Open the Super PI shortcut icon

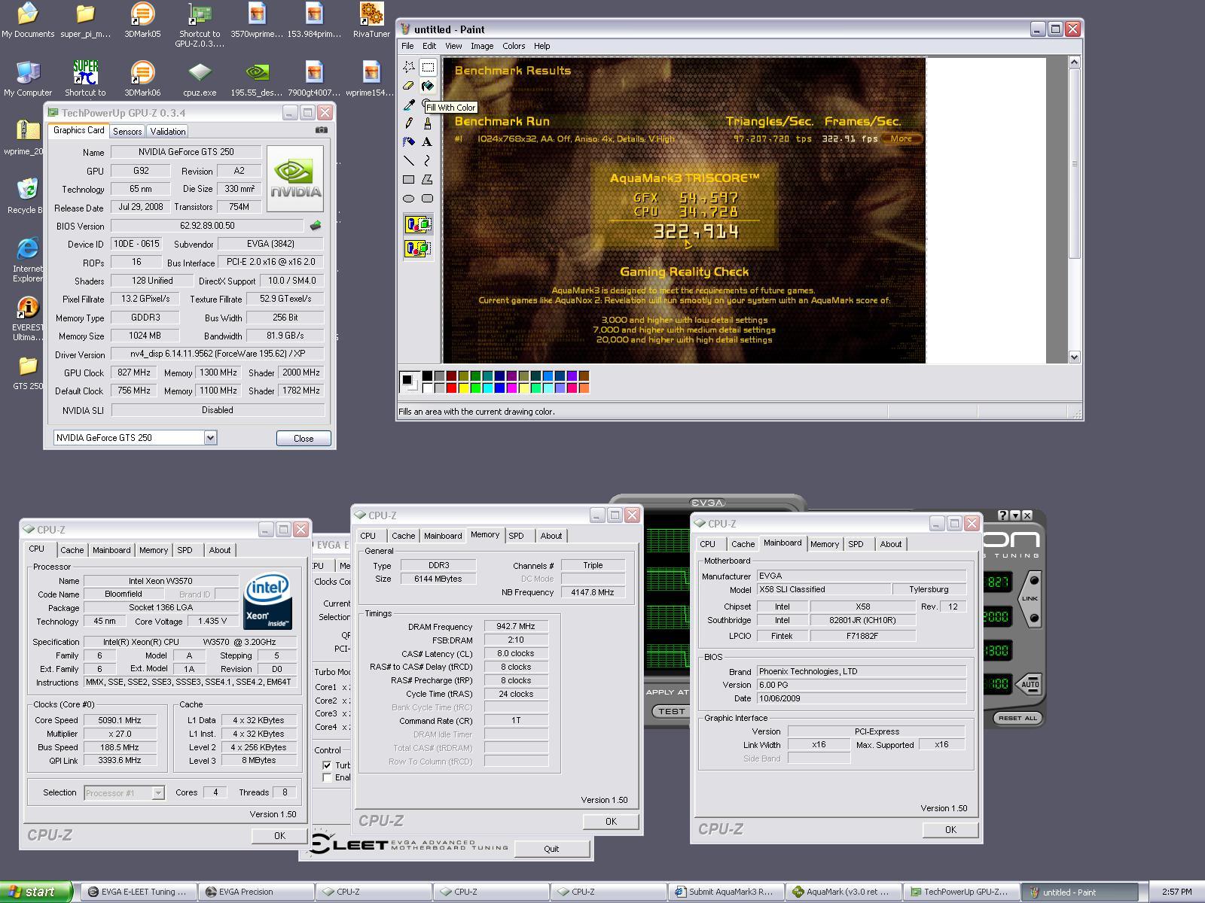pos(85,79)
